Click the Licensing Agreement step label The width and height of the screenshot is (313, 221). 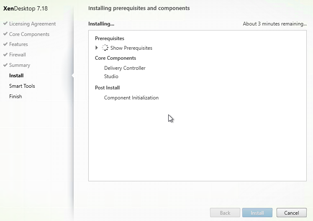coord(32,24)
